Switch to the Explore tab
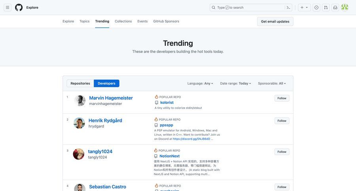Viewport: 356px width, 191px height. click(68, 21)
